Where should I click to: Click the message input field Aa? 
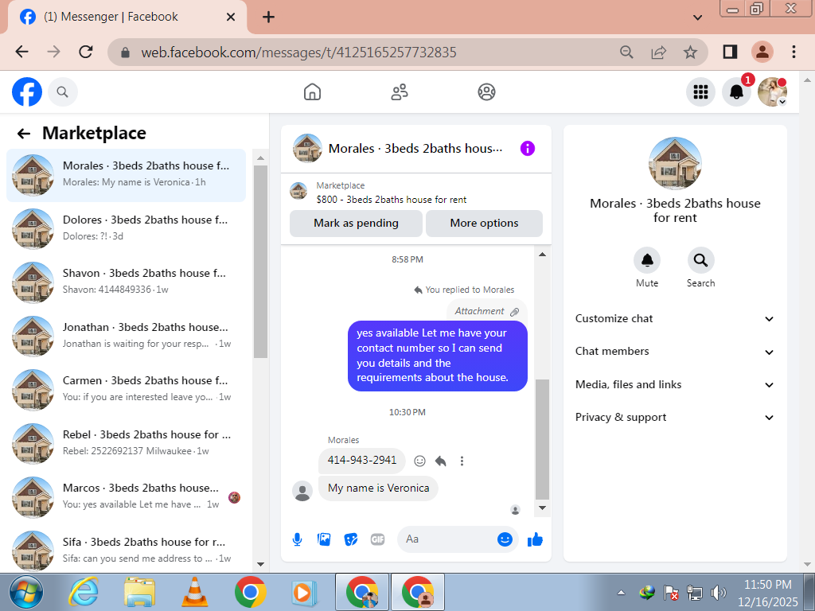[447, 539]
